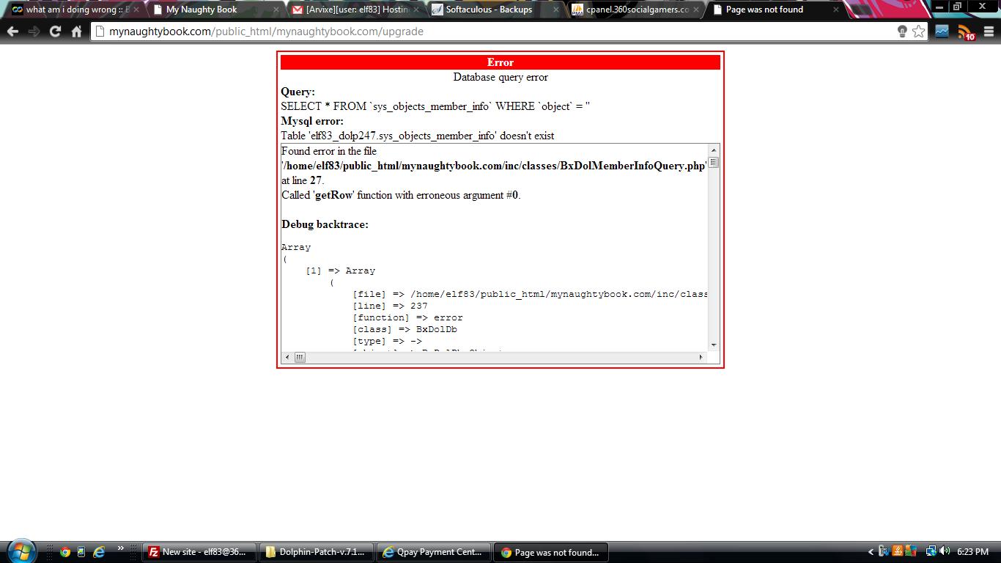Expand hidden system tray icons
Screen dimensions: 1001x563
871,552
